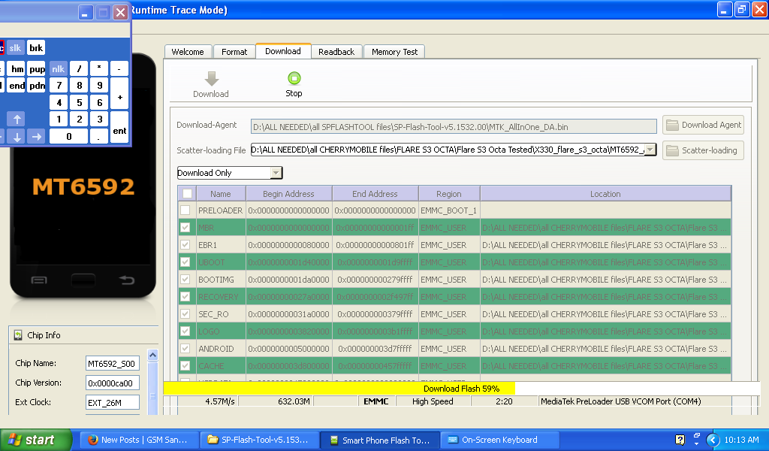Click the Download-Agent file path field
The image size is (769, 451).
pyautogui.click(x=453, y=126)
